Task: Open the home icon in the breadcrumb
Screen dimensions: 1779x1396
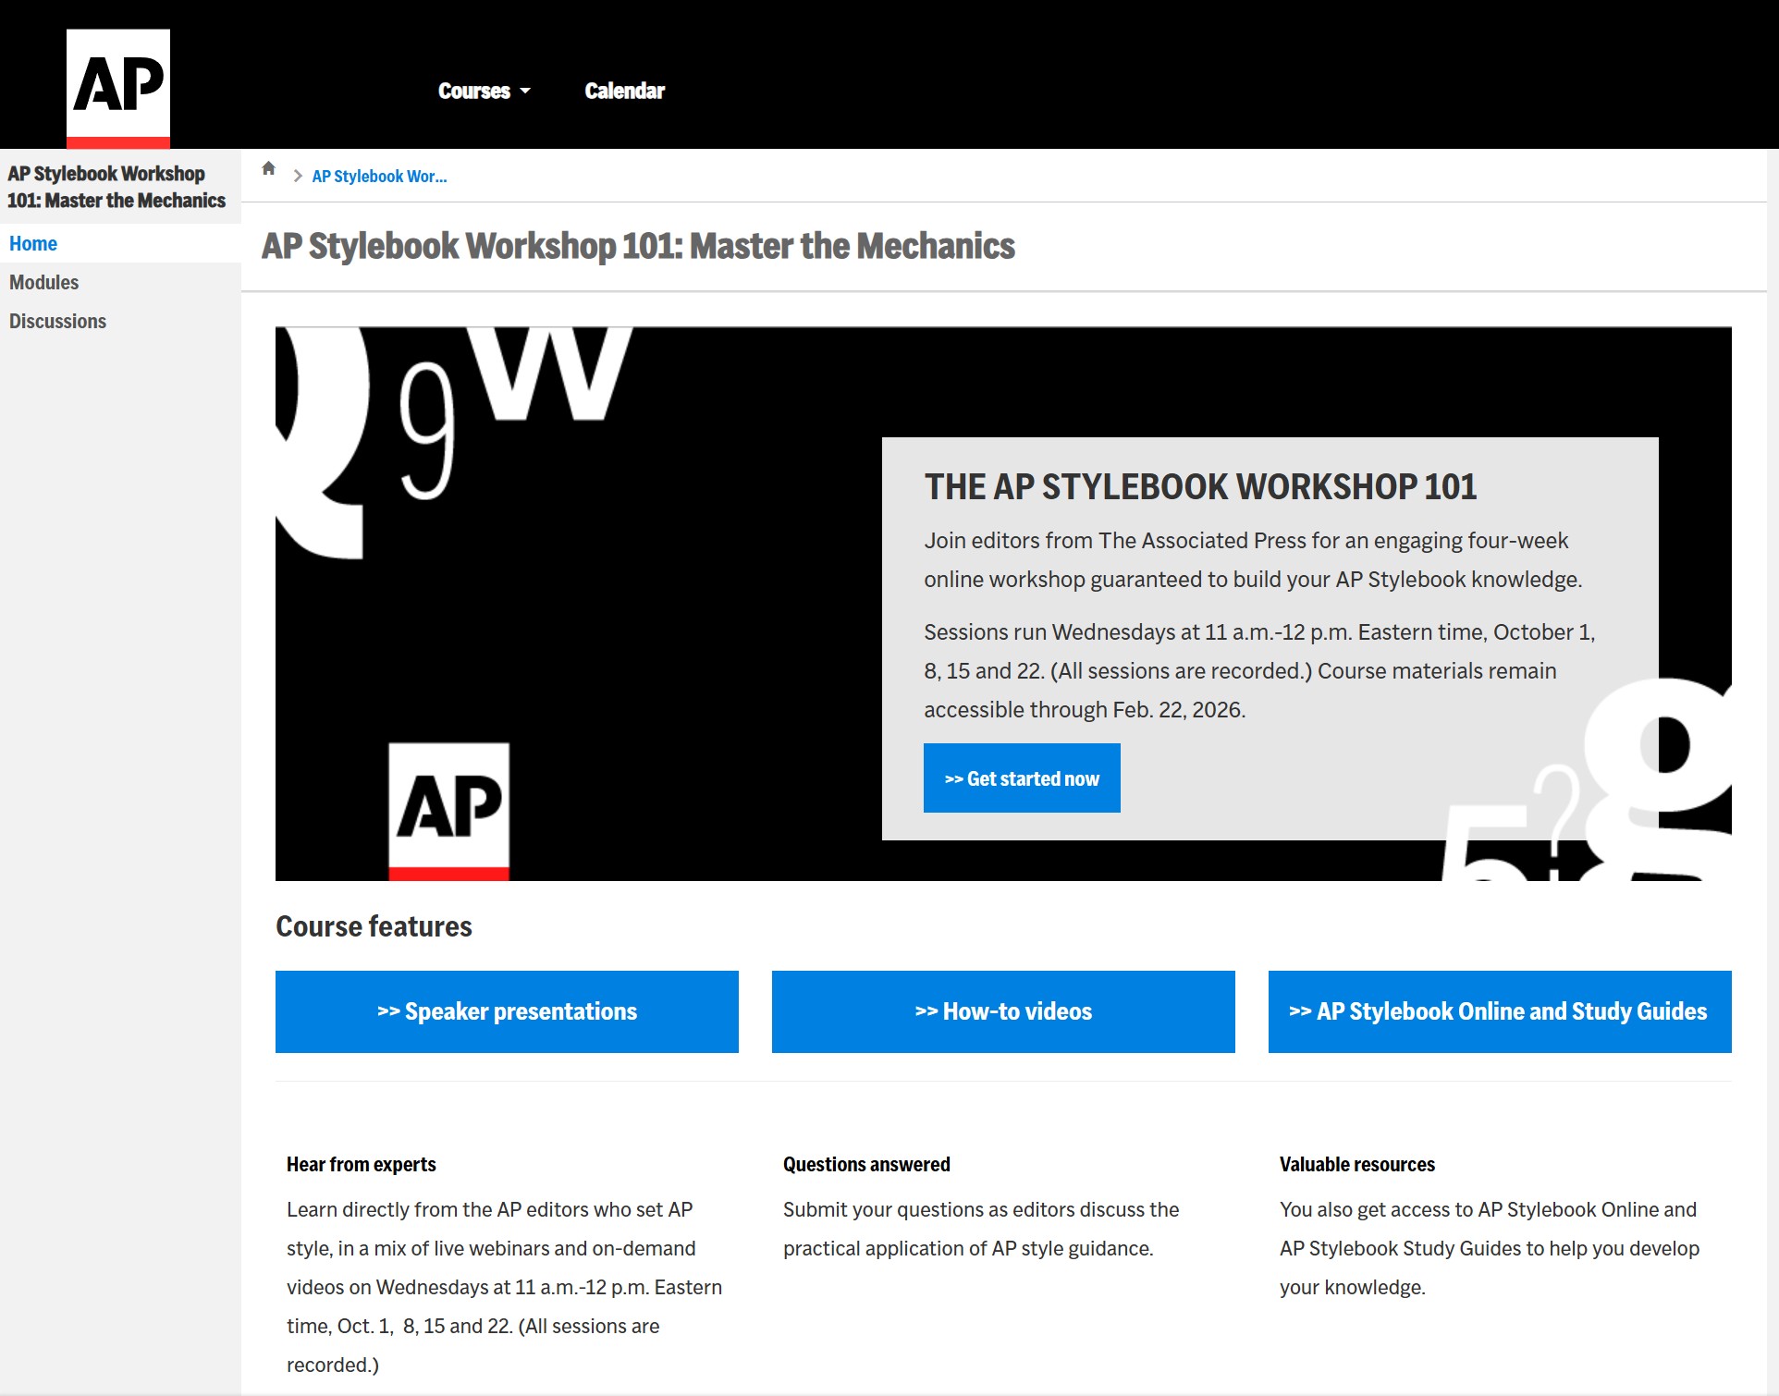Action: coord(269,168)
